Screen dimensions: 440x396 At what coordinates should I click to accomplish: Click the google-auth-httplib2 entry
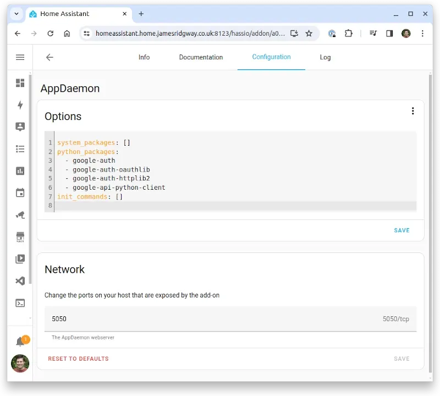point(111,179)
